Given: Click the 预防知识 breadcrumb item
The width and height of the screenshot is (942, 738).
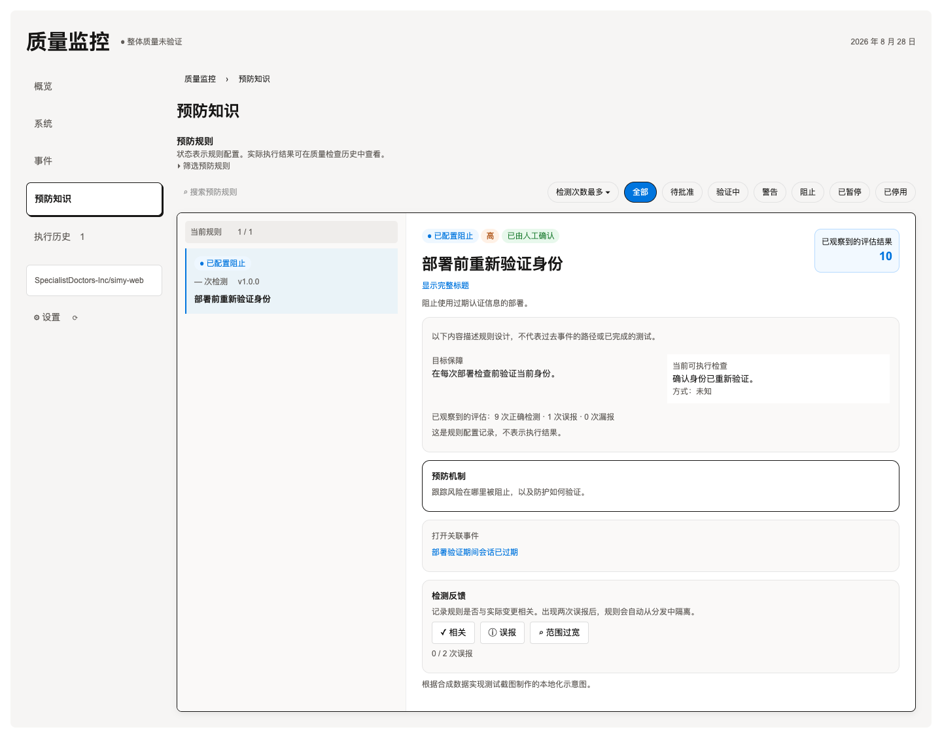Looking at the screenshot, I should pyautogui.click(x=254, y=79).
